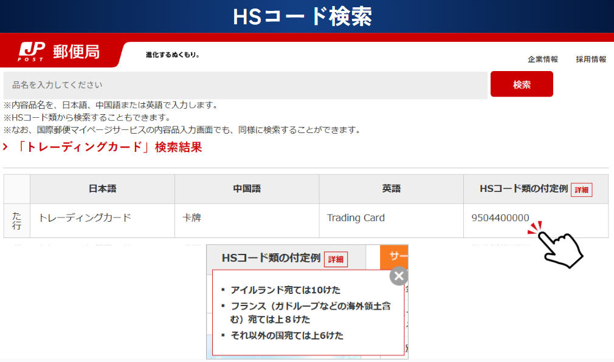Open the 企業情報 link
This screenshot has width=614, height=362.
click(x=542, y=59)
